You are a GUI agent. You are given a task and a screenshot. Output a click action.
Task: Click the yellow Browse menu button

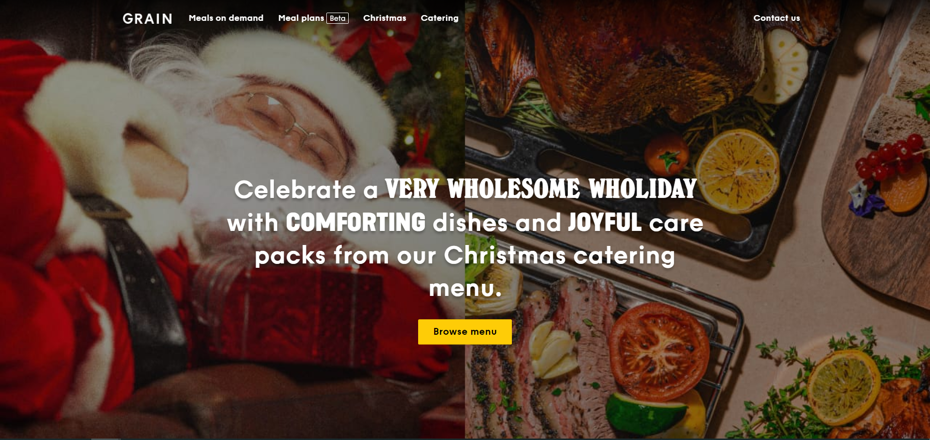coord(465,332)
